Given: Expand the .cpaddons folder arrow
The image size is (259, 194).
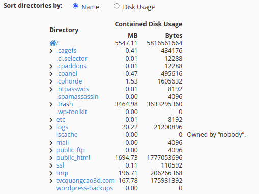Looking at the screenshot, I should (x=51, y=66).
